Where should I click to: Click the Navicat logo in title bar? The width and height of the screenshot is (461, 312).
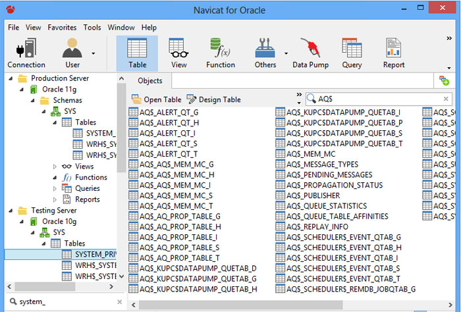tap(11, 10)
